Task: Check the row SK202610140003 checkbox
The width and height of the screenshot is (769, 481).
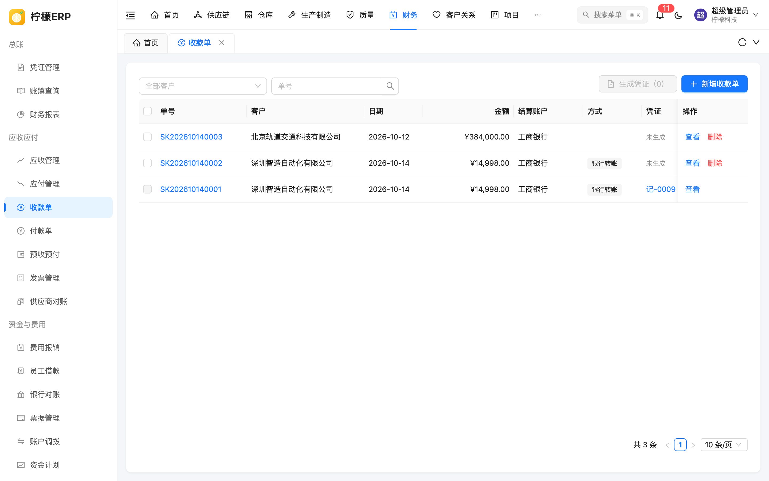Action: point(147,137)
